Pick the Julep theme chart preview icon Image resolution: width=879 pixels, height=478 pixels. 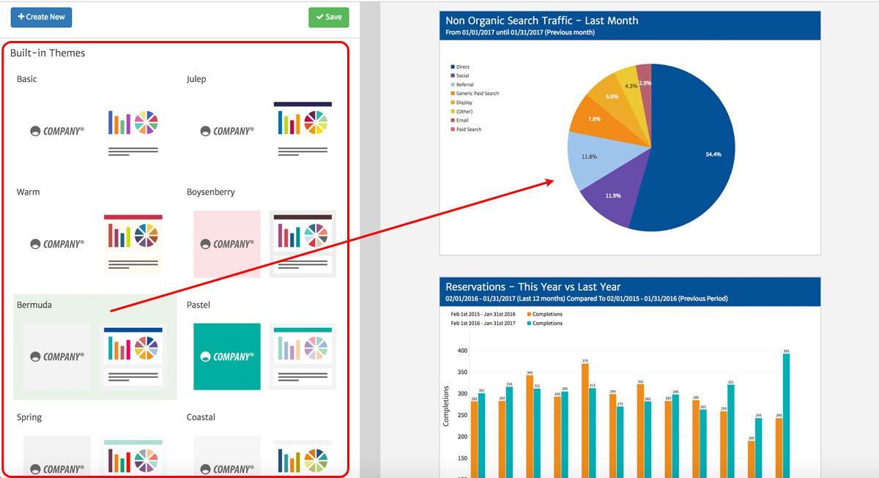pyautogui.click(x=303, y=129)
